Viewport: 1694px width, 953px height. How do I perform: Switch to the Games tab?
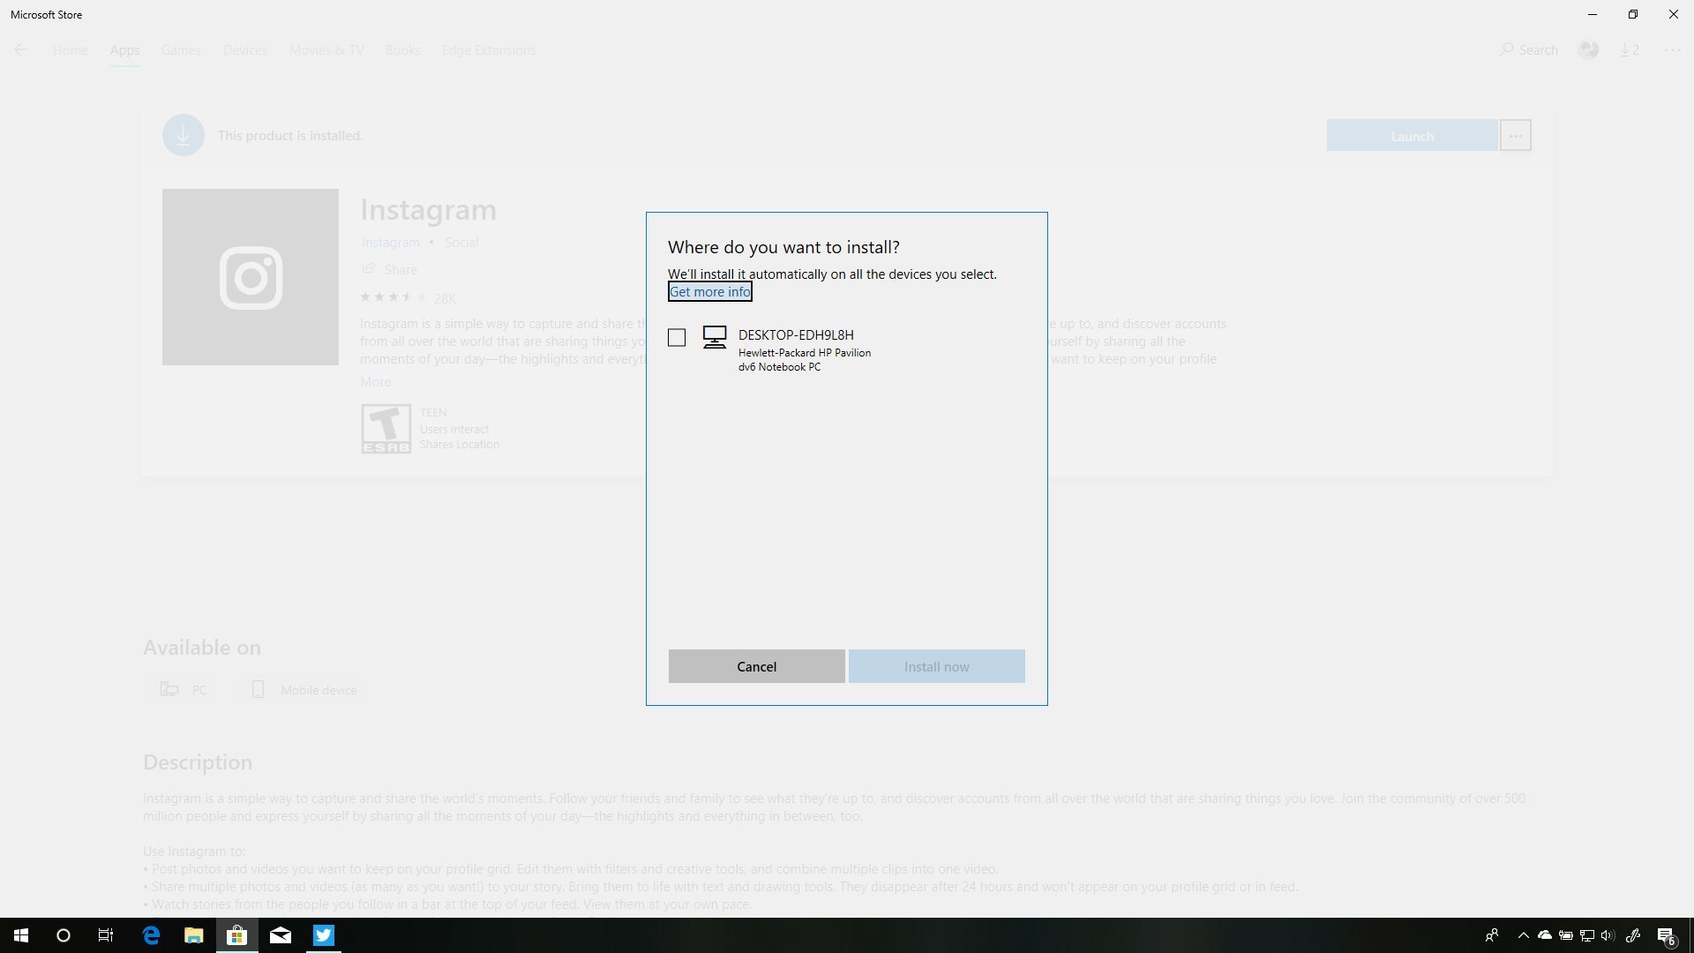(181, 50)
